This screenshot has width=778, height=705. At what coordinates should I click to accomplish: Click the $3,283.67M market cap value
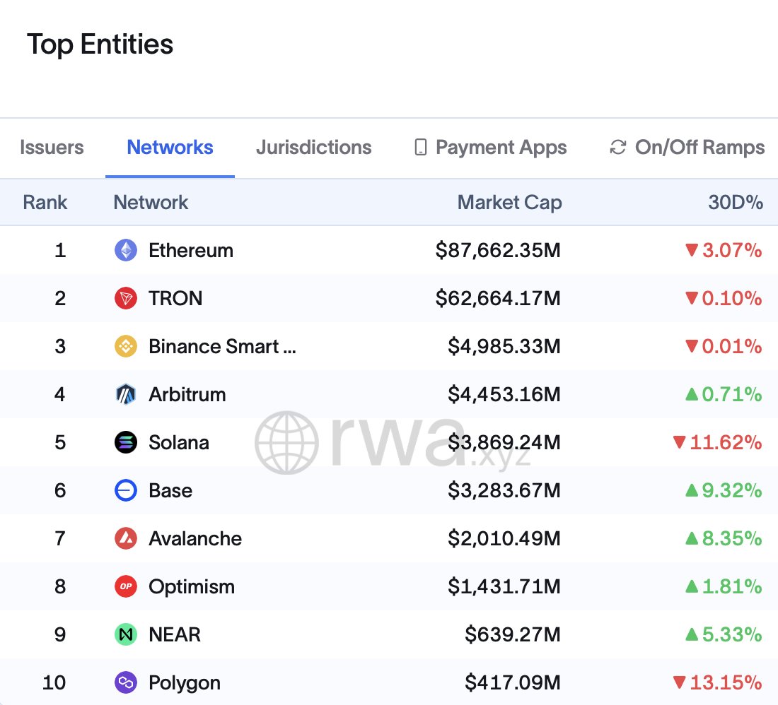coord(504,490)
